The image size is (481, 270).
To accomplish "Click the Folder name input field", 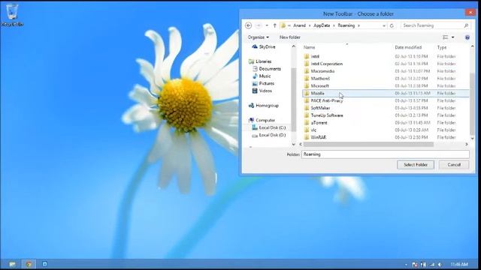I will coord(386,154).
